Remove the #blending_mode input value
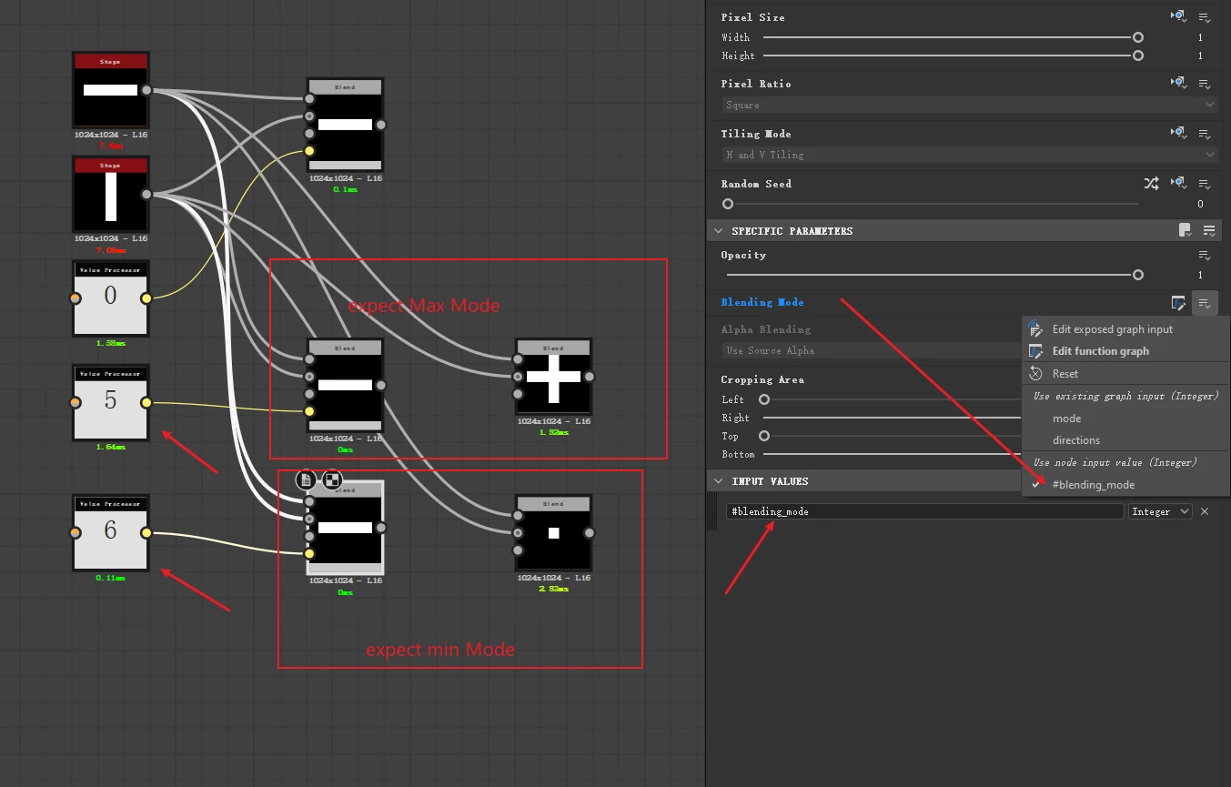This screenshot has height=787, width=1231. (x=1205, y=511)
